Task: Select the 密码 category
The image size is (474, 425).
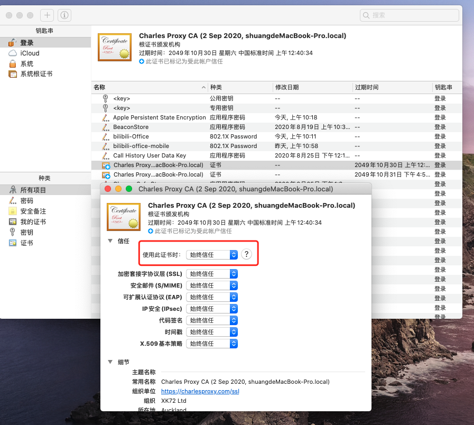Action: (26, 201)
